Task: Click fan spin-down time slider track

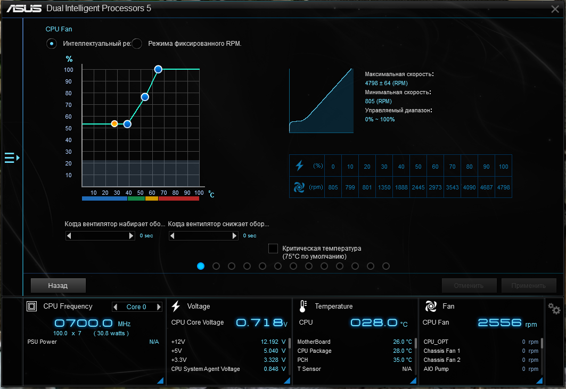Action: click(203, 236)
